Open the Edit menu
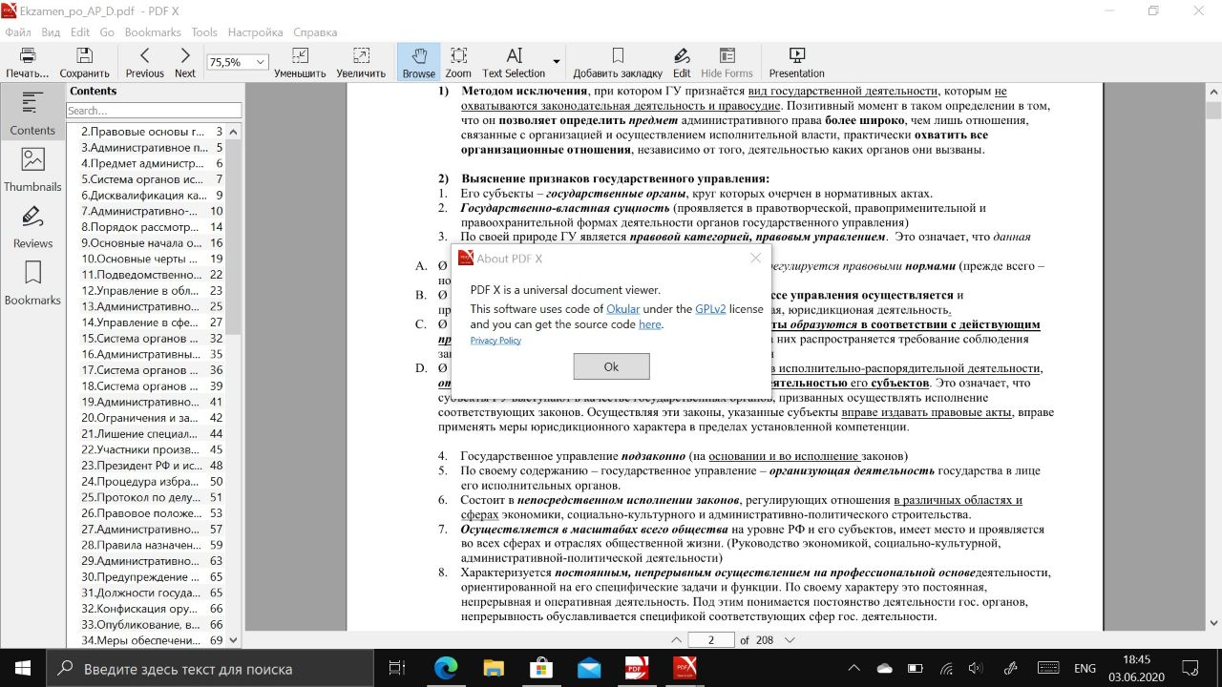This screenshot has height=687, width=1222. click(x=80, y=31)
